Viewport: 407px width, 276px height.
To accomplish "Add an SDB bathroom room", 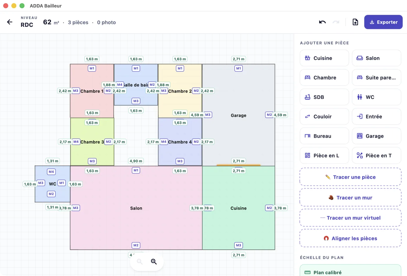I will pos(324,97).
